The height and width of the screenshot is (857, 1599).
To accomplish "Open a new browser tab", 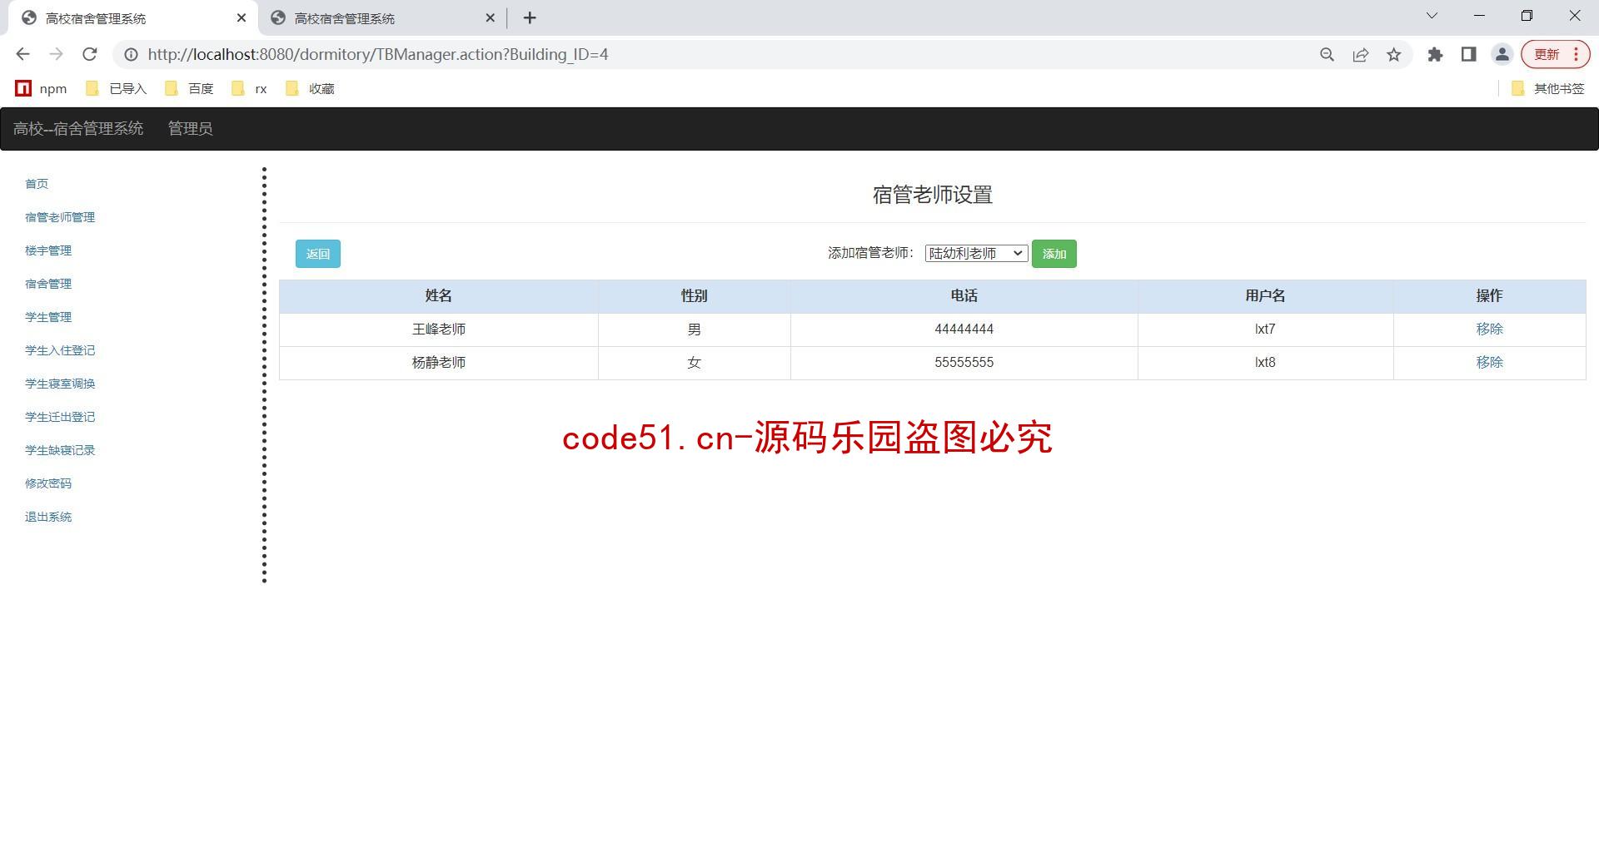I will point(530,17).
